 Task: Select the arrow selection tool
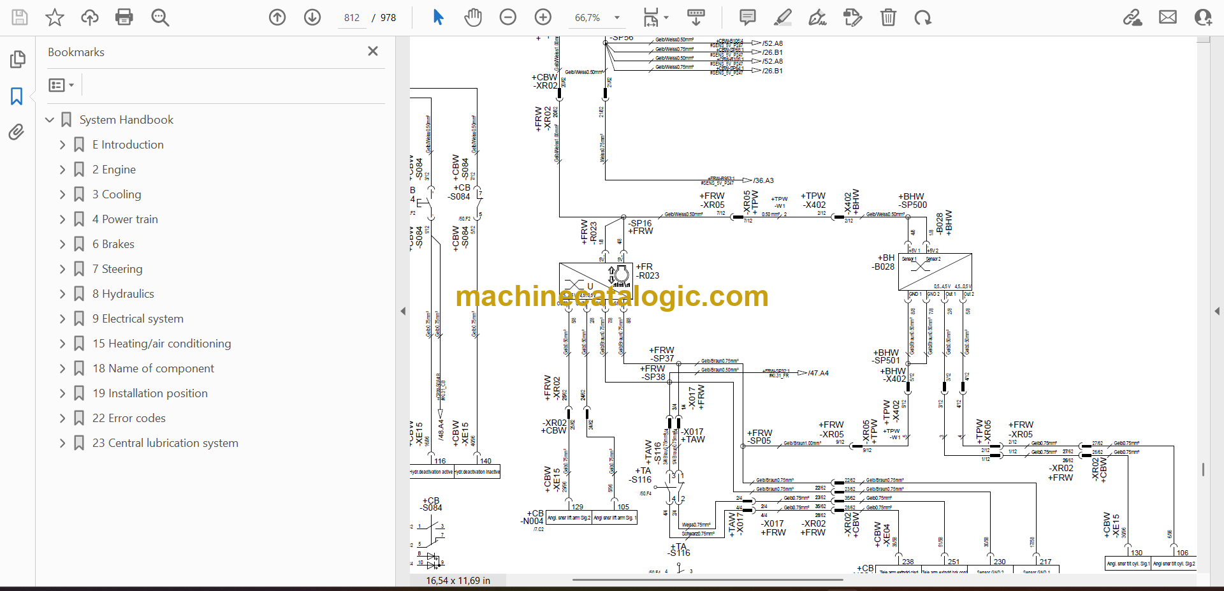click(x=438, y=17)
